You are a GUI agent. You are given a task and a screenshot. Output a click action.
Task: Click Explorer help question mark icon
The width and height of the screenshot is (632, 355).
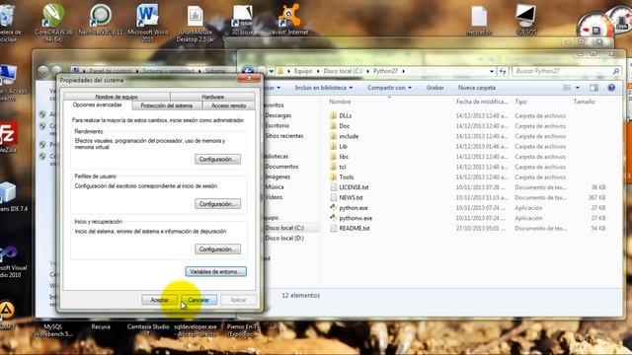[x=611, y=88]
